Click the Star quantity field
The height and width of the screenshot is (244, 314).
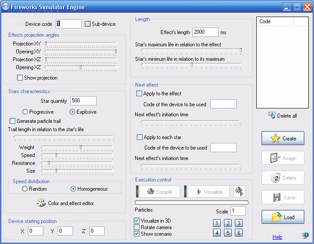click(x=84, y=101)
